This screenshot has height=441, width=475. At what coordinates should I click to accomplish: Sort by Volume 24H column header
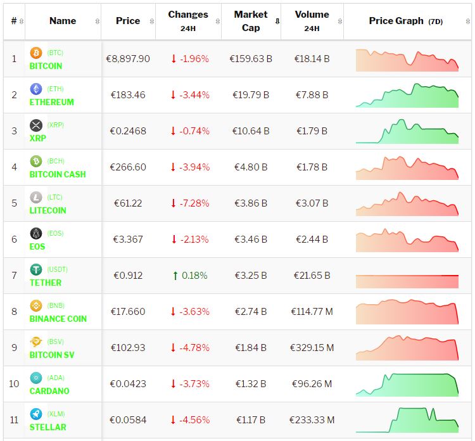312,21
